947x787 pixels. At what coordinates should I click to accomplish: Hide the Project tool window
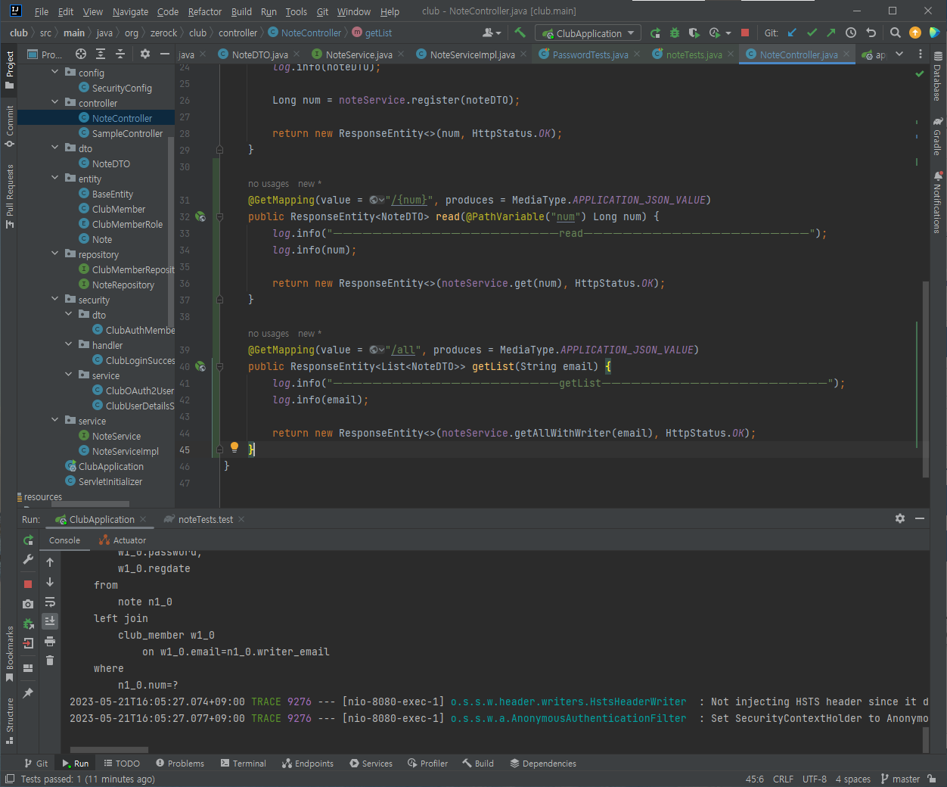click(x=164, y=54)
